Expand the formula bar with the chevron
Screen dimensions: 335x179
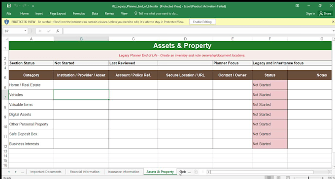tap(334, 31)
